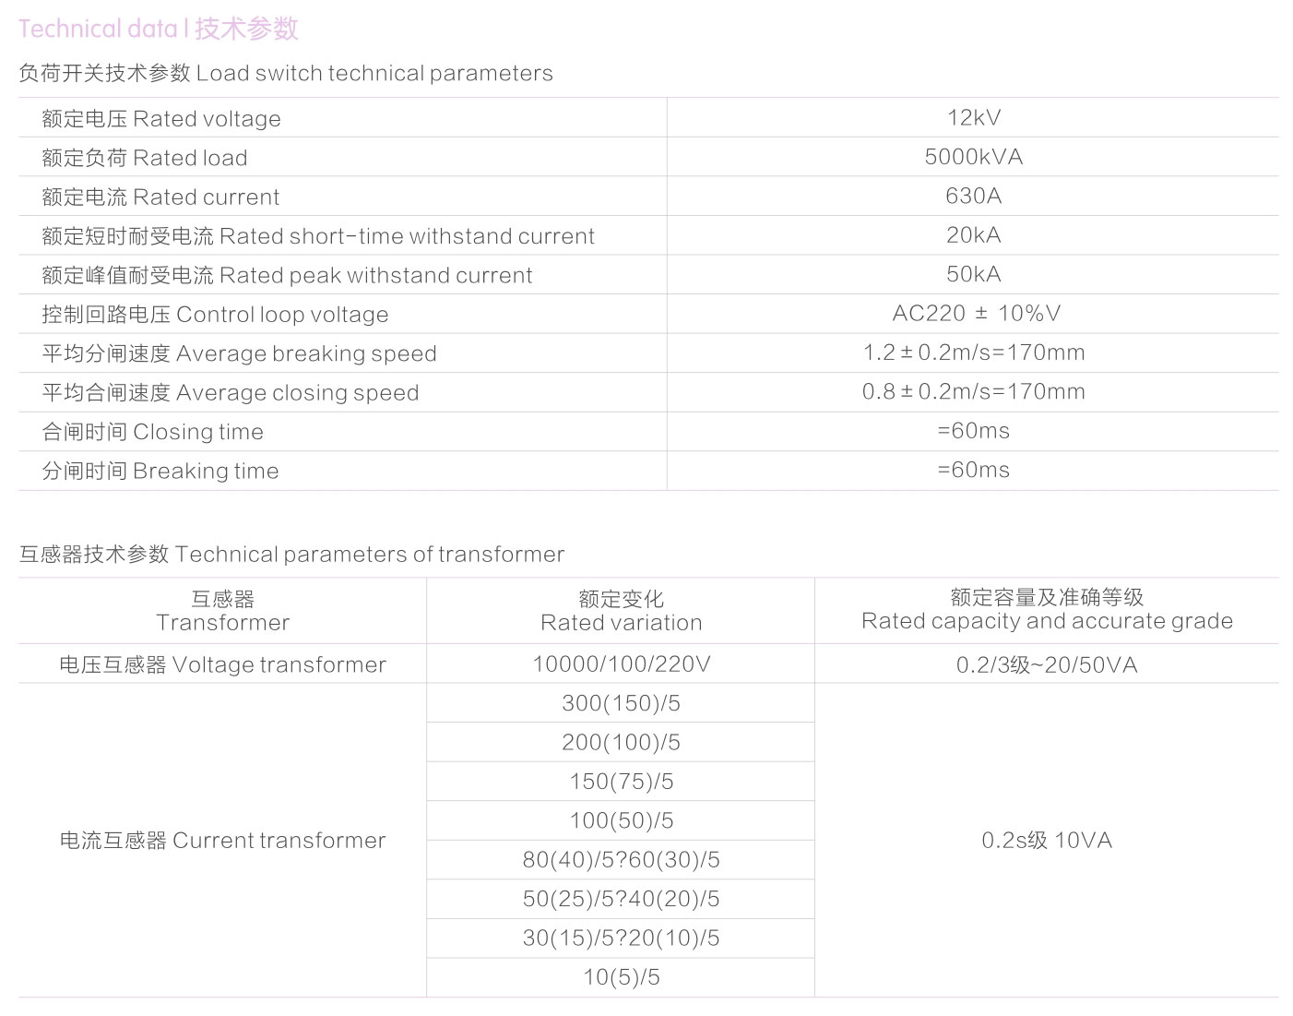
Task: Click the 300(150)/5 current ratio cell
Action: click(x=621, y=704)
